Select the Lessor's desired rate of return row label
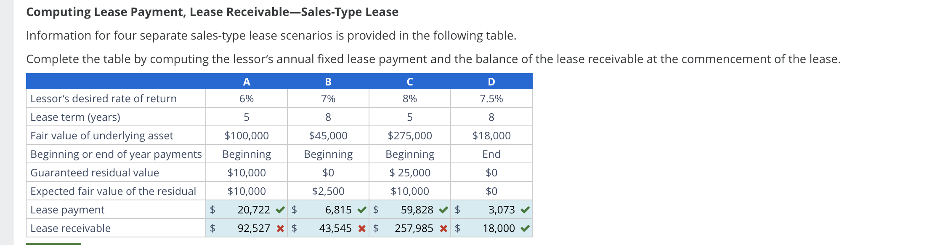This screenshot has height=245, width=932. coord(103,99)
